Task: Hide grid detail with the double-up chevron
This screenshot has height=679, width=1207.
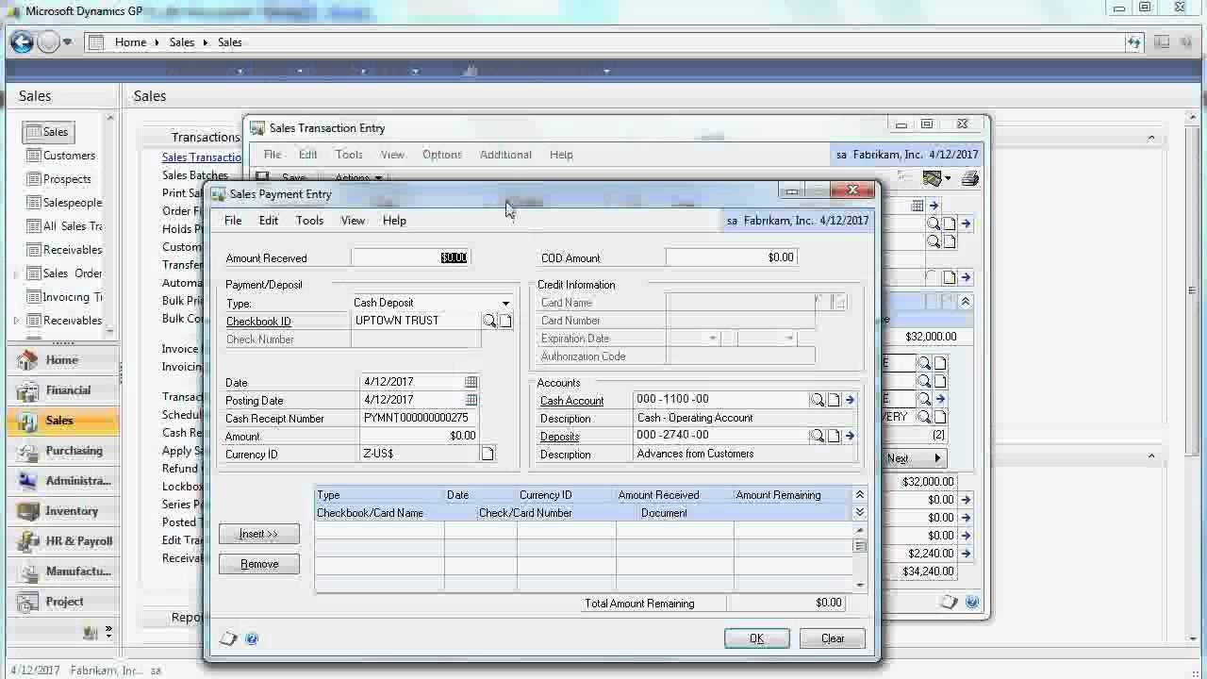Action: tap(859, 495)
